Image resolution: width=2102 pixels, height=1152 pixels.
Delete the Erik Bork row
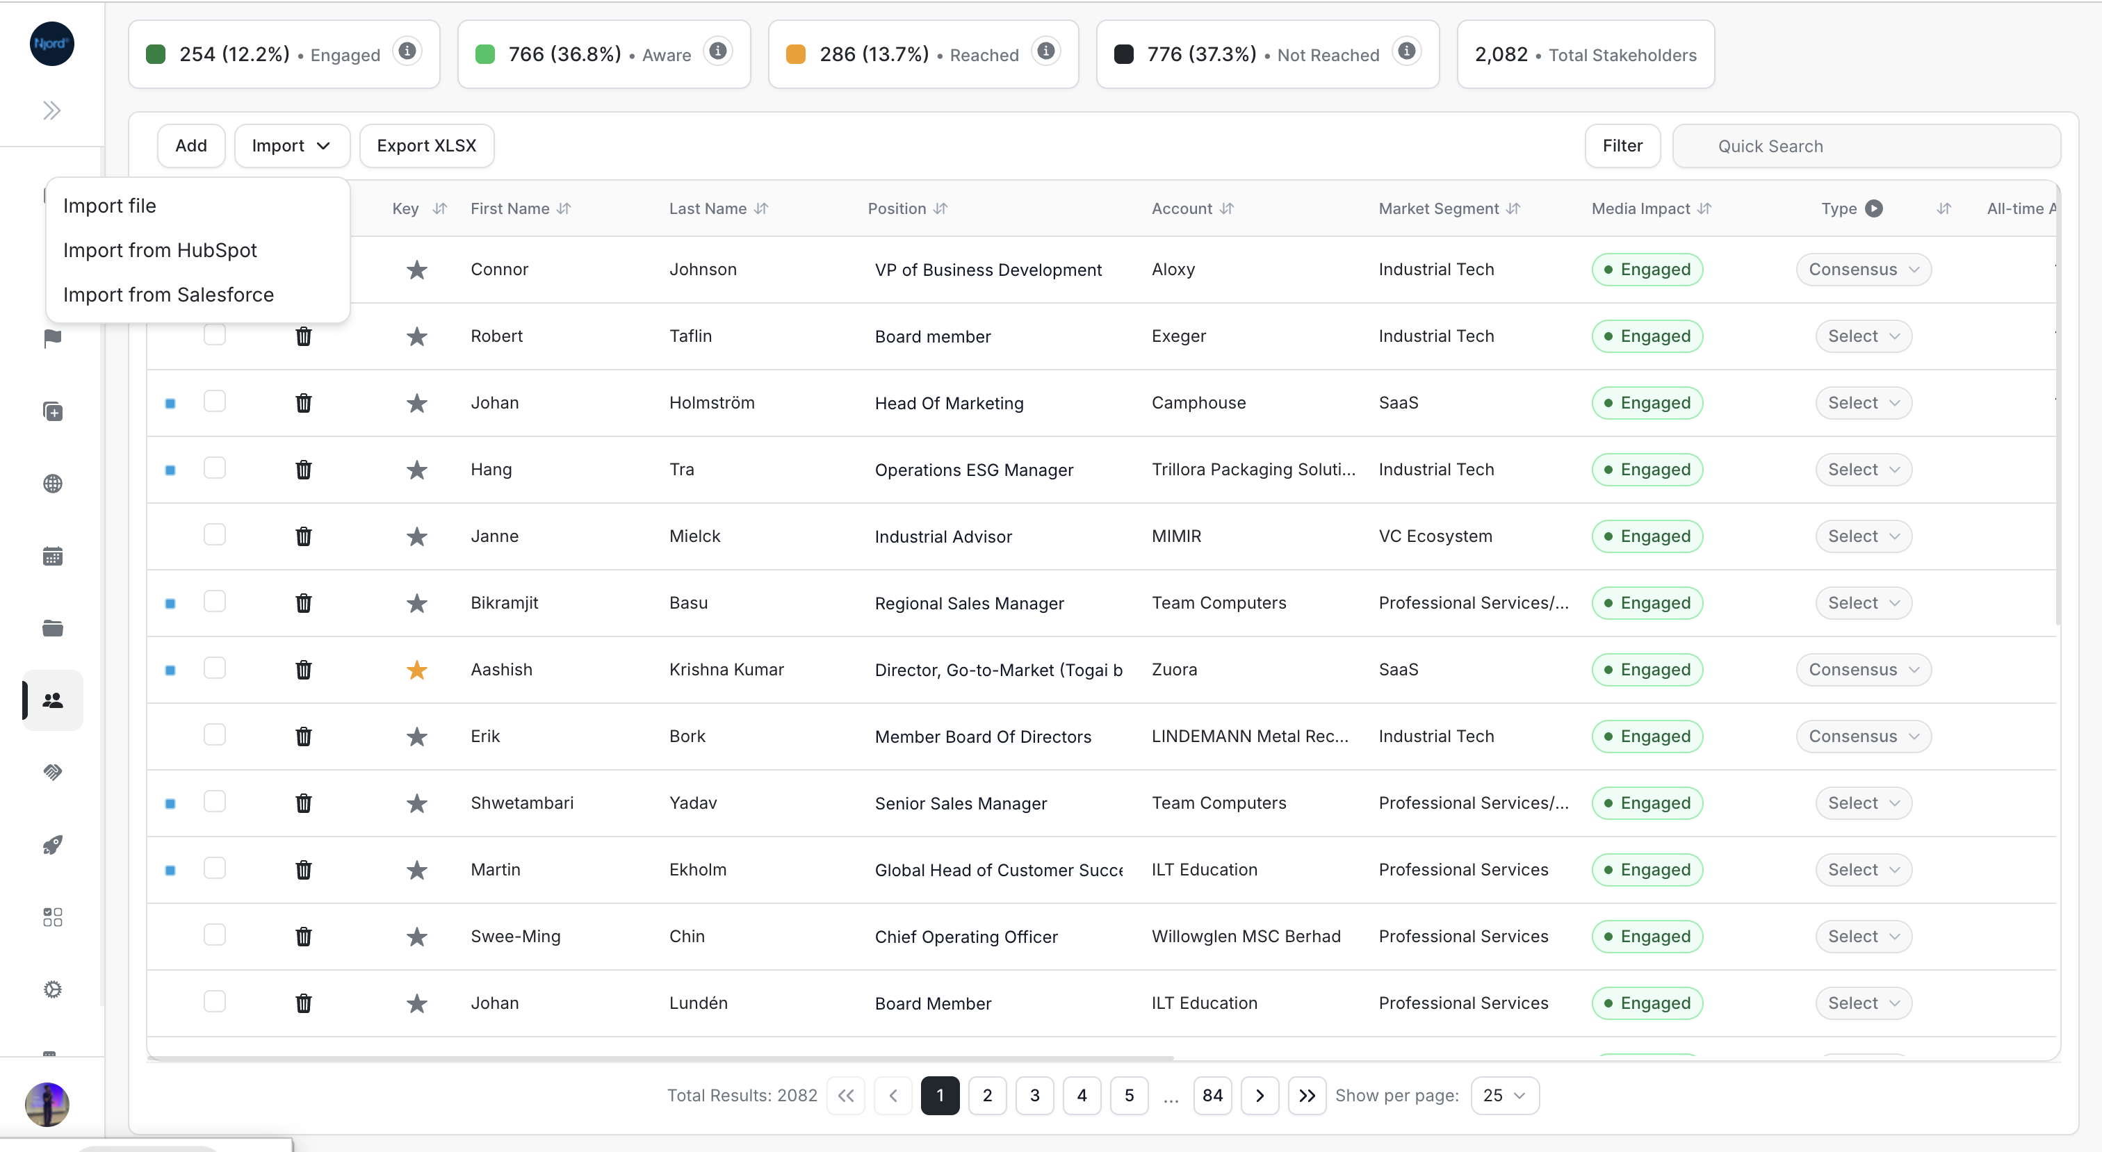(304, 737)
